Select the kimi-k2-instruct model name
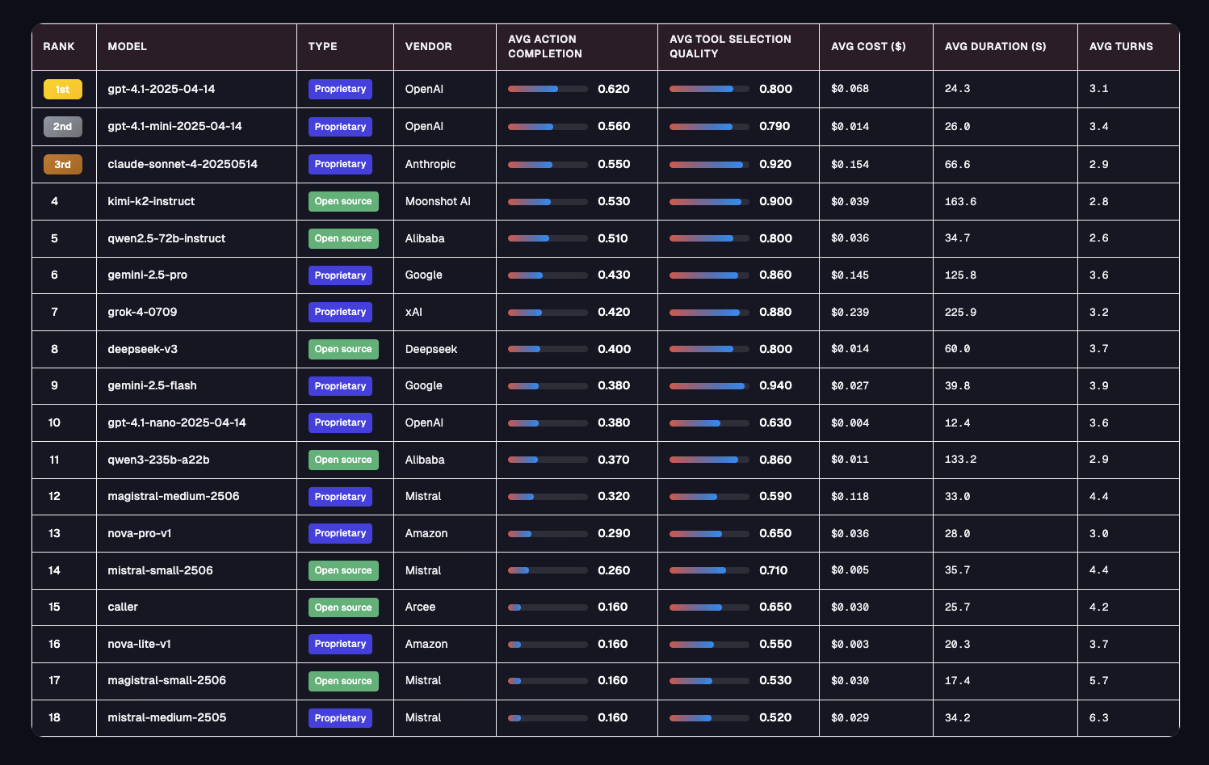 click(151, 201)
